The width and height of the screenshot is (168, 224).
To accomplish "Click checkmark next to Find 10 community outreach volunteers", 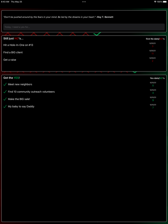I will (5, 92).
